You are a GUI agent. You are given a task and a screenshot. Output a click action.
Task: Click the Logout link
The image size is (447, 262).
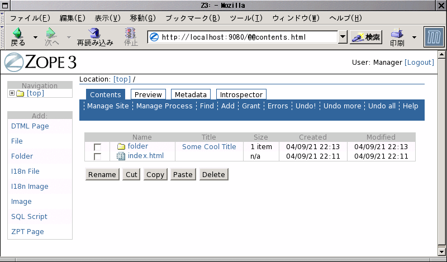pyautogui.click(x=419, y=63)
